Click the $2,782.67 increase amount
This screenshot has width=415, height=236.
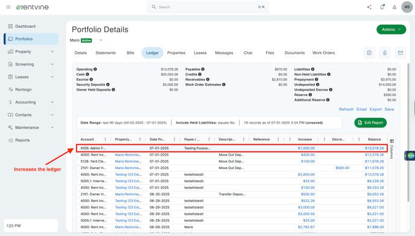pos(306,227)
